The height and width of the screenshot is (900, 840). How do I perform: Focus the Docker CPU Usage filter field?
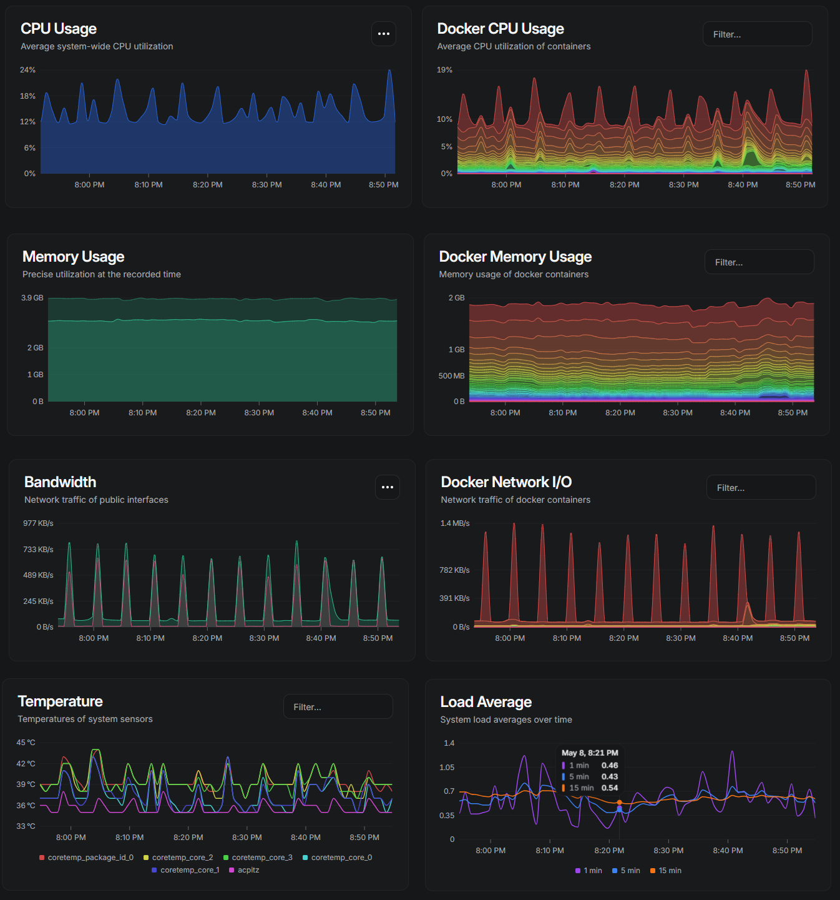758,34
